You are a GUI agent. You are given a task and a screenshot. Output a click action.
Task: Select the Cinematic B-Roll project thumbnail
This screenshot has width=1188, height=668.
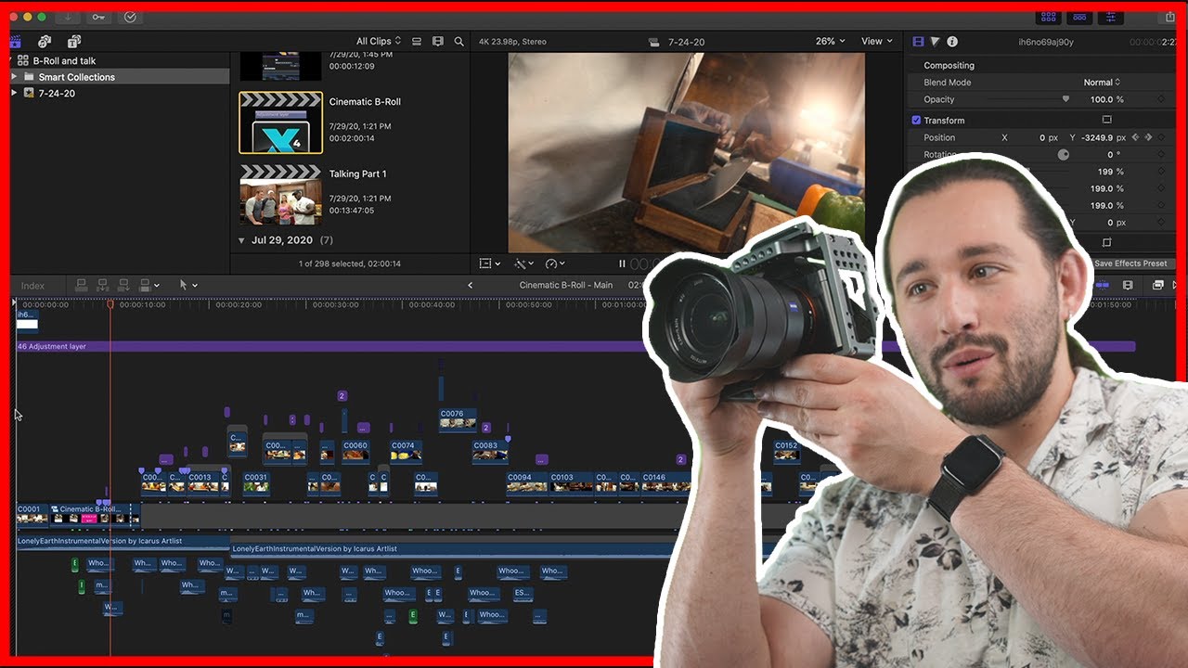click(280, 122)
